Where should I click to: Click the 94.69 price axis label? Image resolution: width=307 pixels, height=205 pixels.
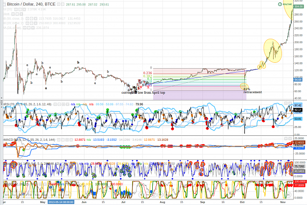coord(298,79)
